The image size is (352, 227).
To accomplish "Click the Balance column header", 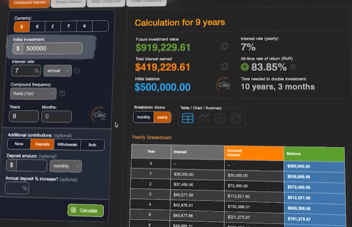I will (314, 154).
